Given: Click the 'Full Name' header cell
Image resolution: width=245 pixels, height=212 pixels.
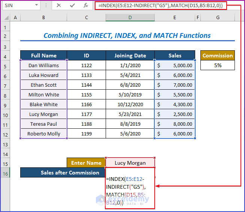Looking at the screenshot, I should point(43,56).
